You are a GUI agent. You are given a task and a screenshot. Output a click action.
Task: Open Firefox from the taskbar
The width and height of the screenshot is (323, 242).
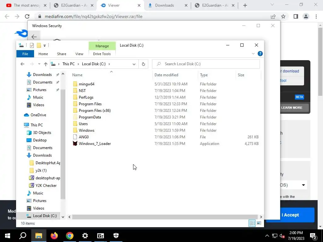(x=54, y=236)
